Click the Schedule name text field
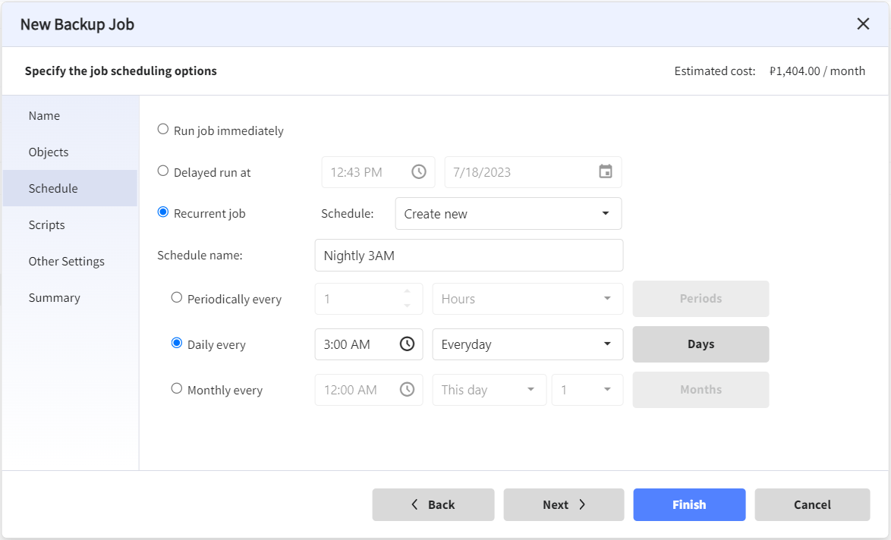Image resolution: width=891 pixels, height=540 pixels. [468, 256]
